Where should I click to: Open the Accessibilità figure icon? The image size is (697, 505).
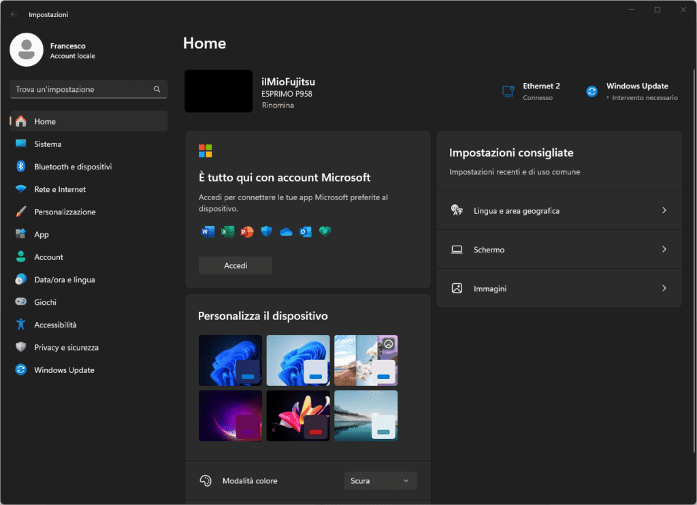(x=20, y=325)
